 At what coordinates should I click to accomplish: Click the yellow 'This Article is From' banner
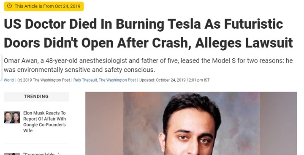(x=44, y=6)
